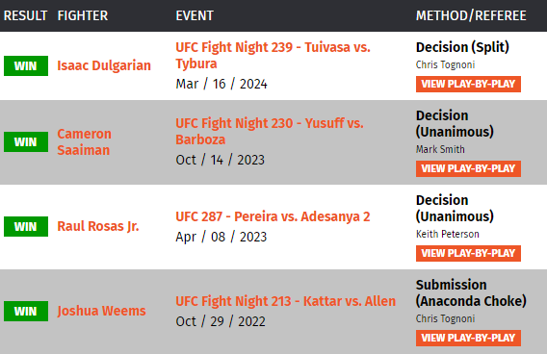Image resolution: width=547 pixels, height=354 pixels.
Task: Open UFC Fight Night 230 Yusuff vs. Barboza
Action: [x=270, y=132]
